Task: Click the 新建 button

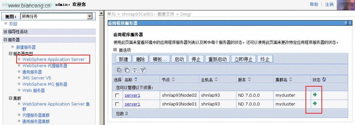Action: pyautogui.click(x=123, y=59)
